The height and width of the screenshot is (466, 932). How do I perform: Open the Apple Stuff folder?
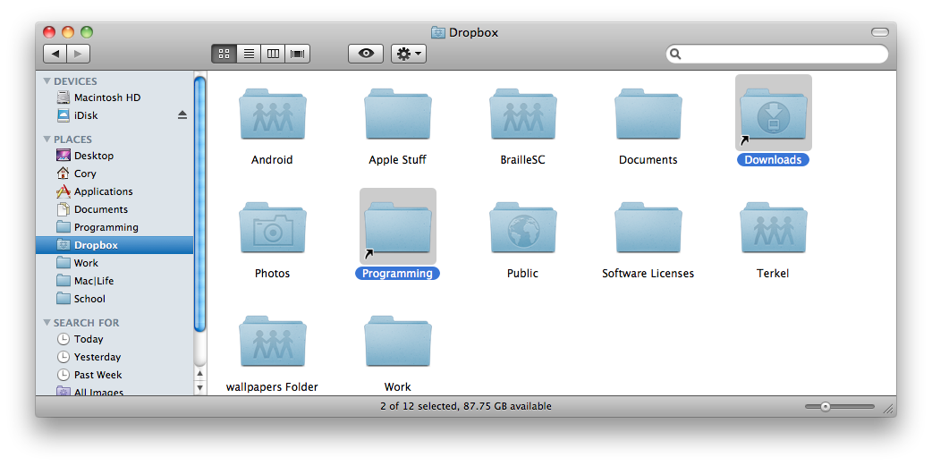(398, 114)
